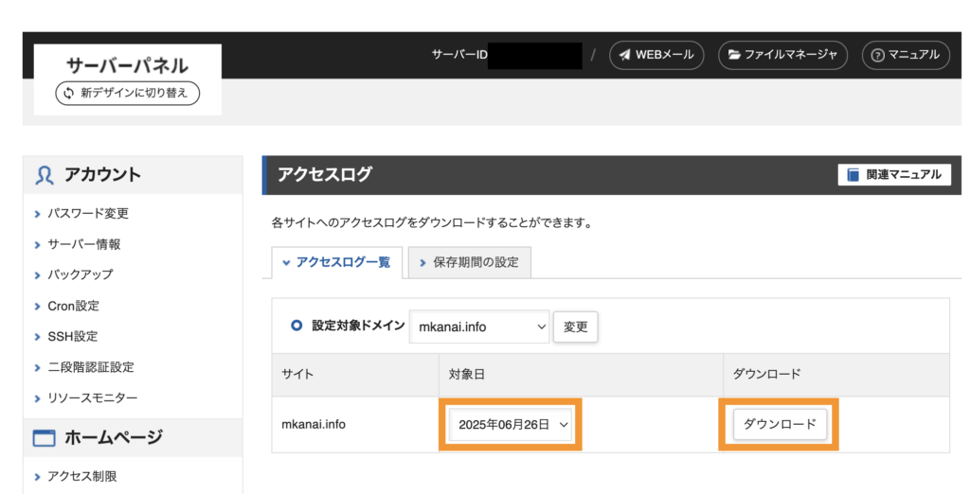This screenshot has width=970, height=494.
Task: Click the chevron next to パスワード変更
Action: coord(38,214)
